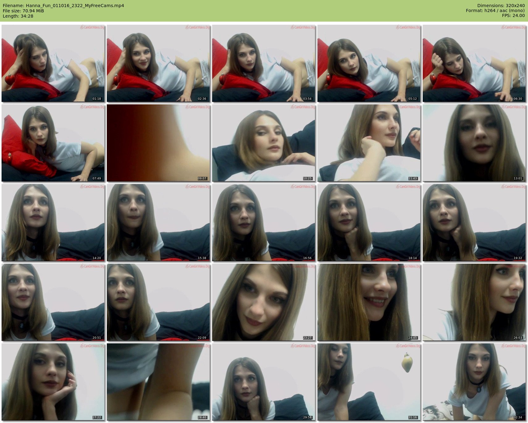Pick the thumbnail stamped 14:20

tap(53, 223)
